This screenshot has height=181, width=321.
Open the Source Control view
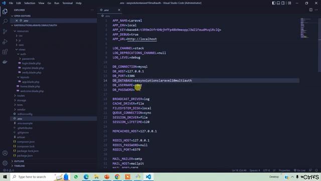pos(5,31)
